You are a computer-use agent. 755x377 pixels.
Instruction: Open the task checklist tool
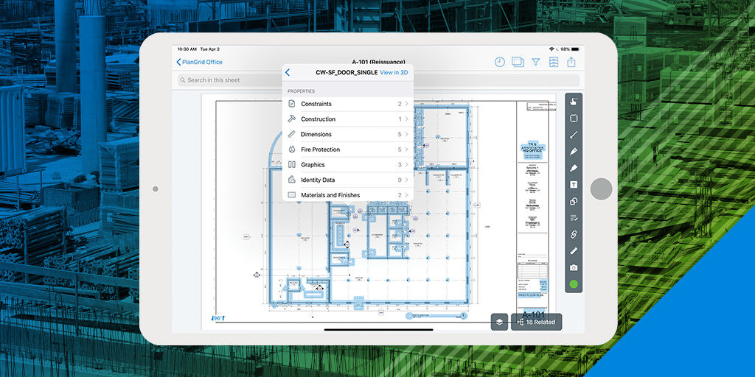tap(574, 218)
